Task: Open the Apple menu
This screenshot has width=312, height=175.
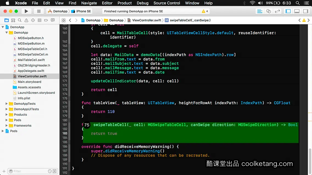Action: click(7, 3)
